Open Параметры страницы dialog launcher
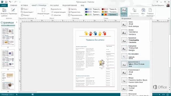This screenshot has width=171, height=96. [x=36, y=18]
